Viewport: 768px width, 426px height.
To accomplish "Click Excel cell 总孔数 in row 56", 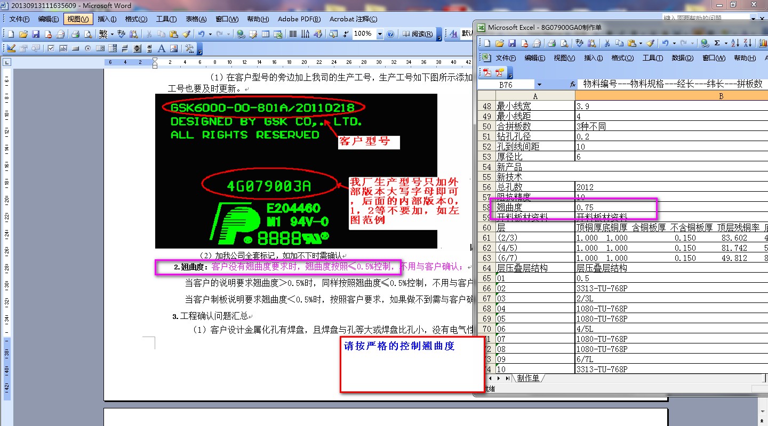I will point(535,187).
